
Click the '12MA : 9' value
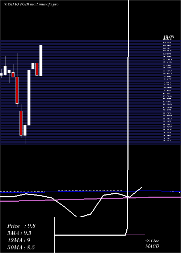(x=19, y=240)
